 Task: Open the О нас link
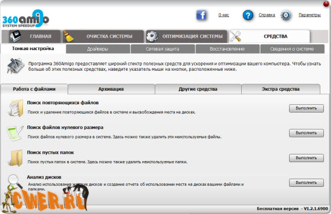[x=223, y=15]
